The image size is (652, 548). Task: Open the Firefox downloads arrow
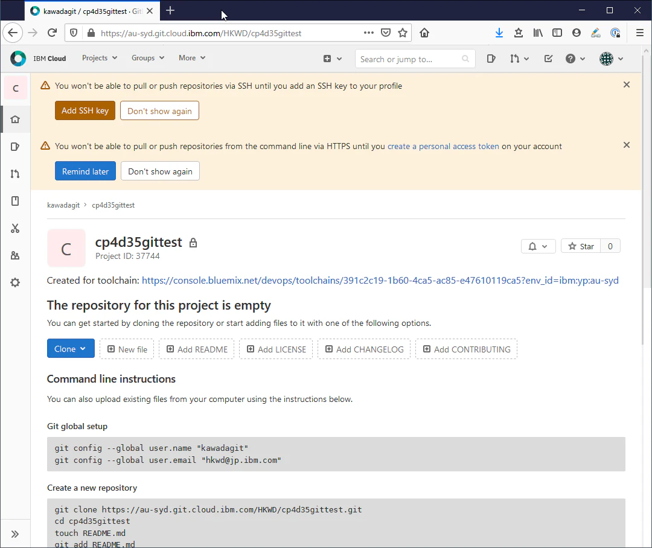tap(499, 33)
